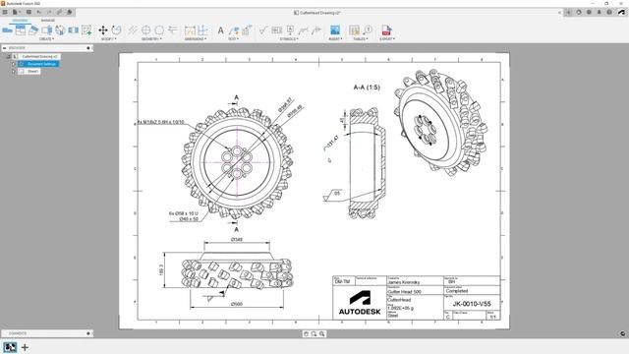Select CutterHead Drawing root in browser

(x=39, y=57)
